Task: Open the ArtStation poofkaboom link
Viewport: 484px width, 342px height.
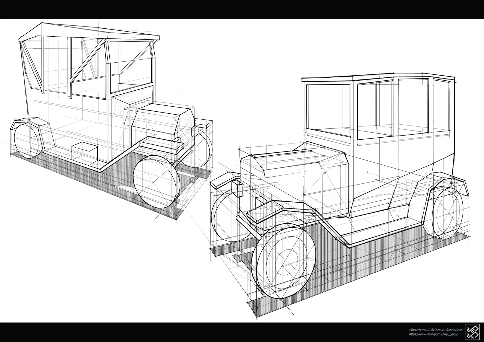Action: (437, 329)
